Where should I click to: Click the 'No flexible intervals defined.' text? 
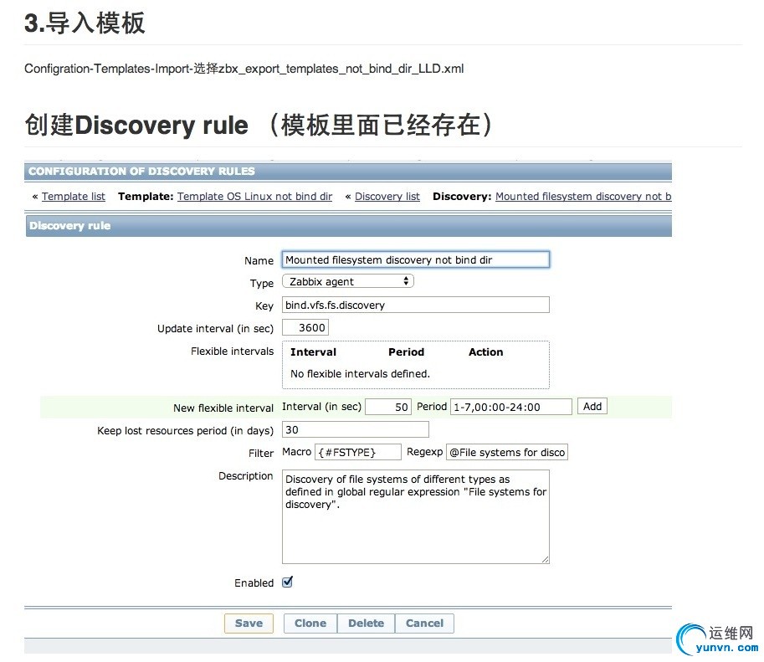pyautogui.click(x=360, y=374)
